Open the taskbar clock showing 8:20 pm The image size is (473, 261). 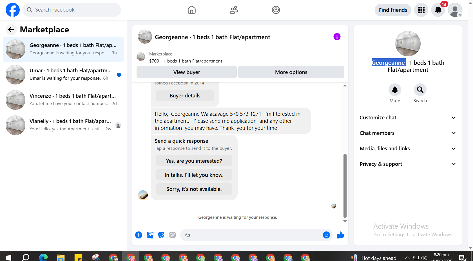tap(441, 257)
